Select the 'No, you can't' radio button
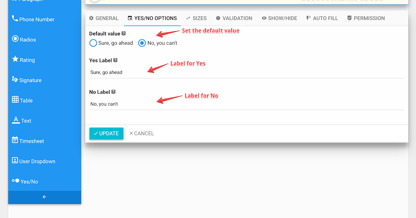Image resolution: width=416 pixels, height=218 pixels. (142, 43)
